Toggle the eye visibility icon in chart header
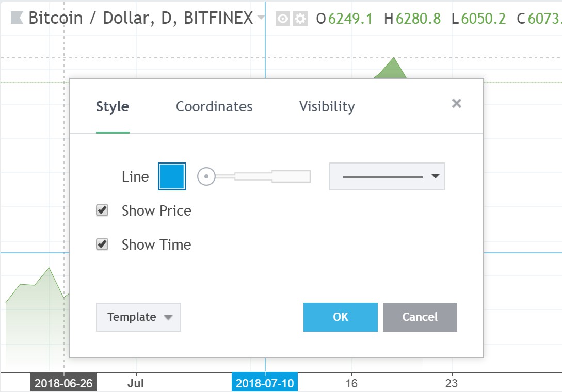 [282, 19]
